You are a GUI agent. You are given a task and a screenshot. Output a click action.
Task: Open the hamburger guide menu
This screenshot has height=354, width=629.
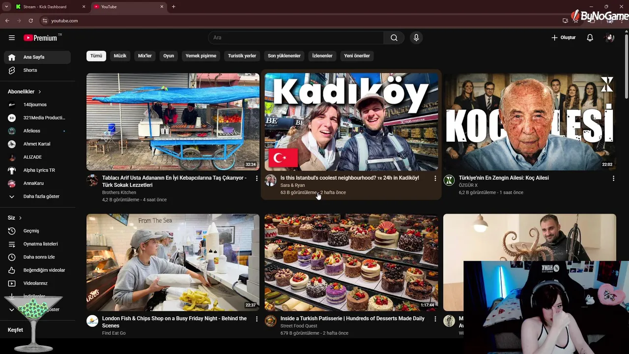pos(12,38)
